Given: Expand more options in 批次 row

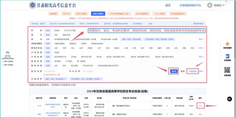Looking at the screenshot, I should point(201,39).
